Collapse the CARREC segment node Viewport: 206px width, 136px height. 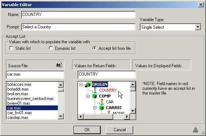(x=95, y=108)
